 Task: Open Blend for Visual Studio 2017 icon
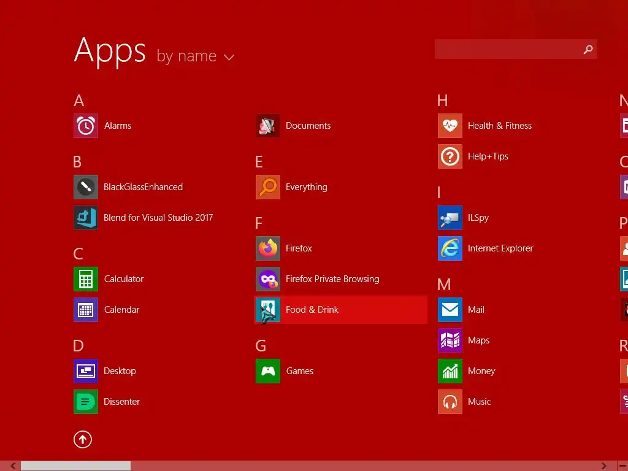coord(86,218)
